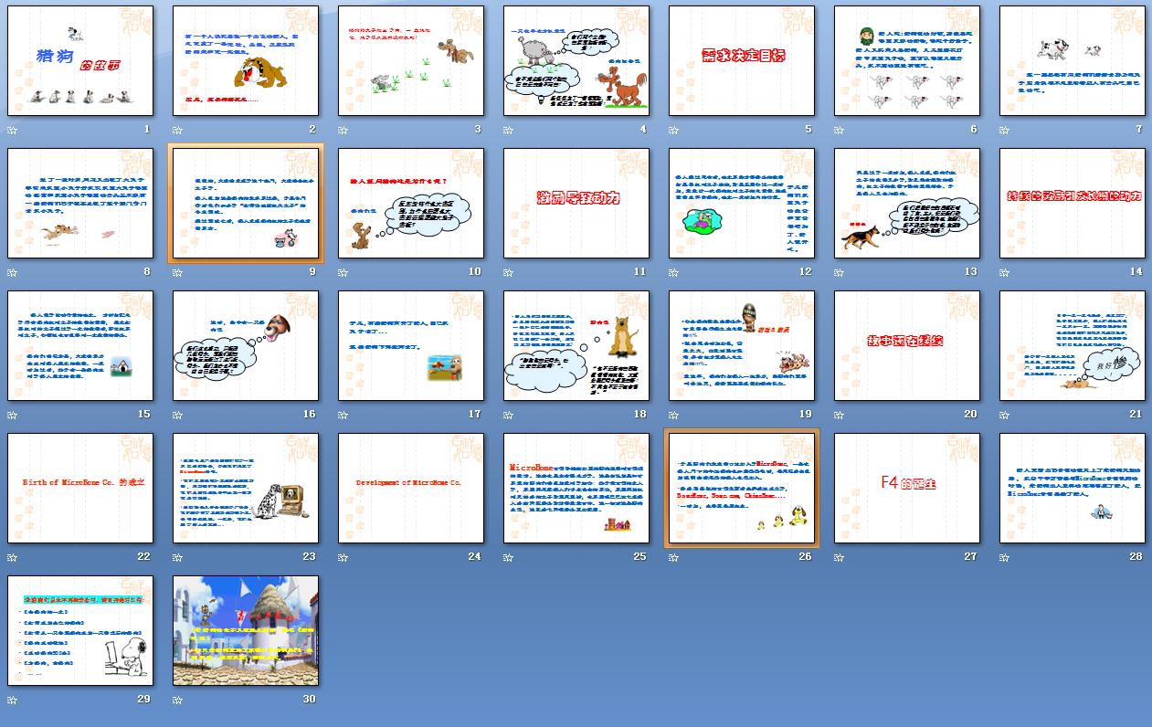Click the star icon beneath slide 19
The height and width of the screenshot is (727, 1152).
point(673,416)
